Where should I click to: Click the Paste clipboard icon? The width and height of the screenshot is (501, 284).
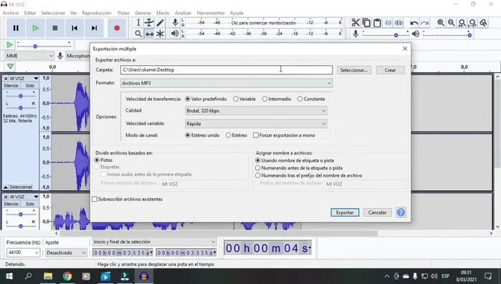377,23
